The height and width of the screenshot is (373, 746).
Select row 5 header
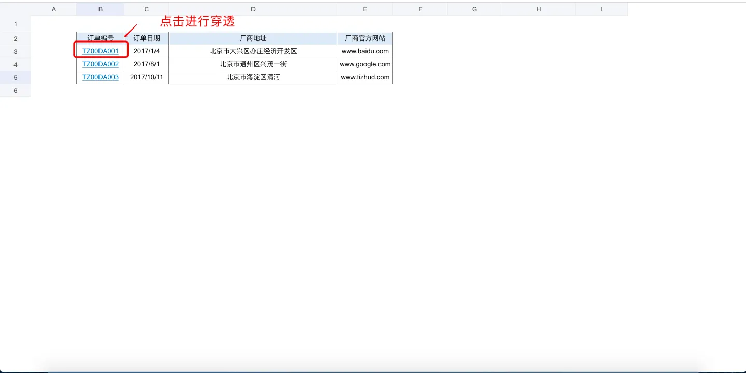coord(16,77)
